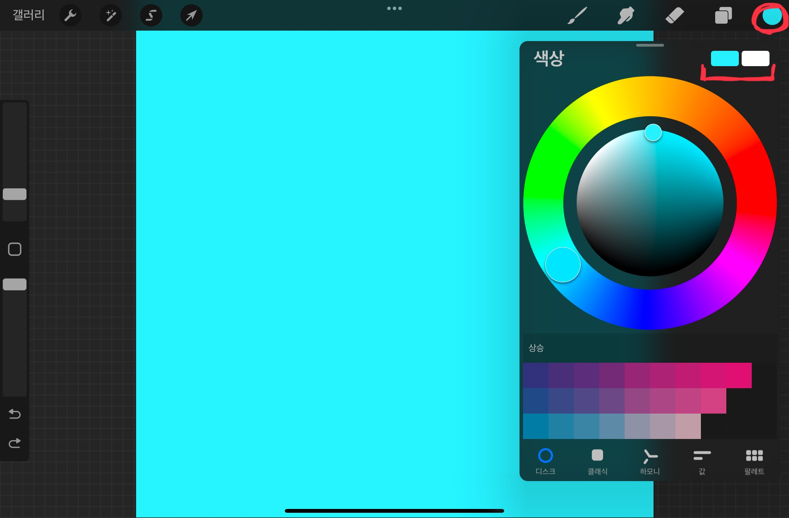The height and width of the screenshot is (518, 789).
Task: Select the cyan primary color swatch
Action: click(725, 58)
